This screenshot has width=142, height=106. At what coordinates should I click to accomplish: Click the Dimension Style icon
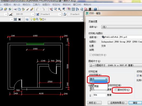pyautogui.click(x=11, y=14)
